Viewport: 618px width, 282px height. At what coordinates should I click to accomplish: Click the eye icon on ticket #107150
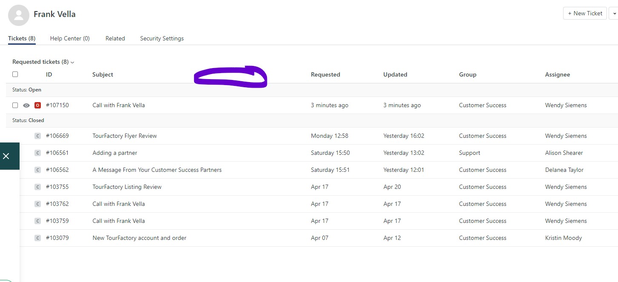(x=26, y=105)
